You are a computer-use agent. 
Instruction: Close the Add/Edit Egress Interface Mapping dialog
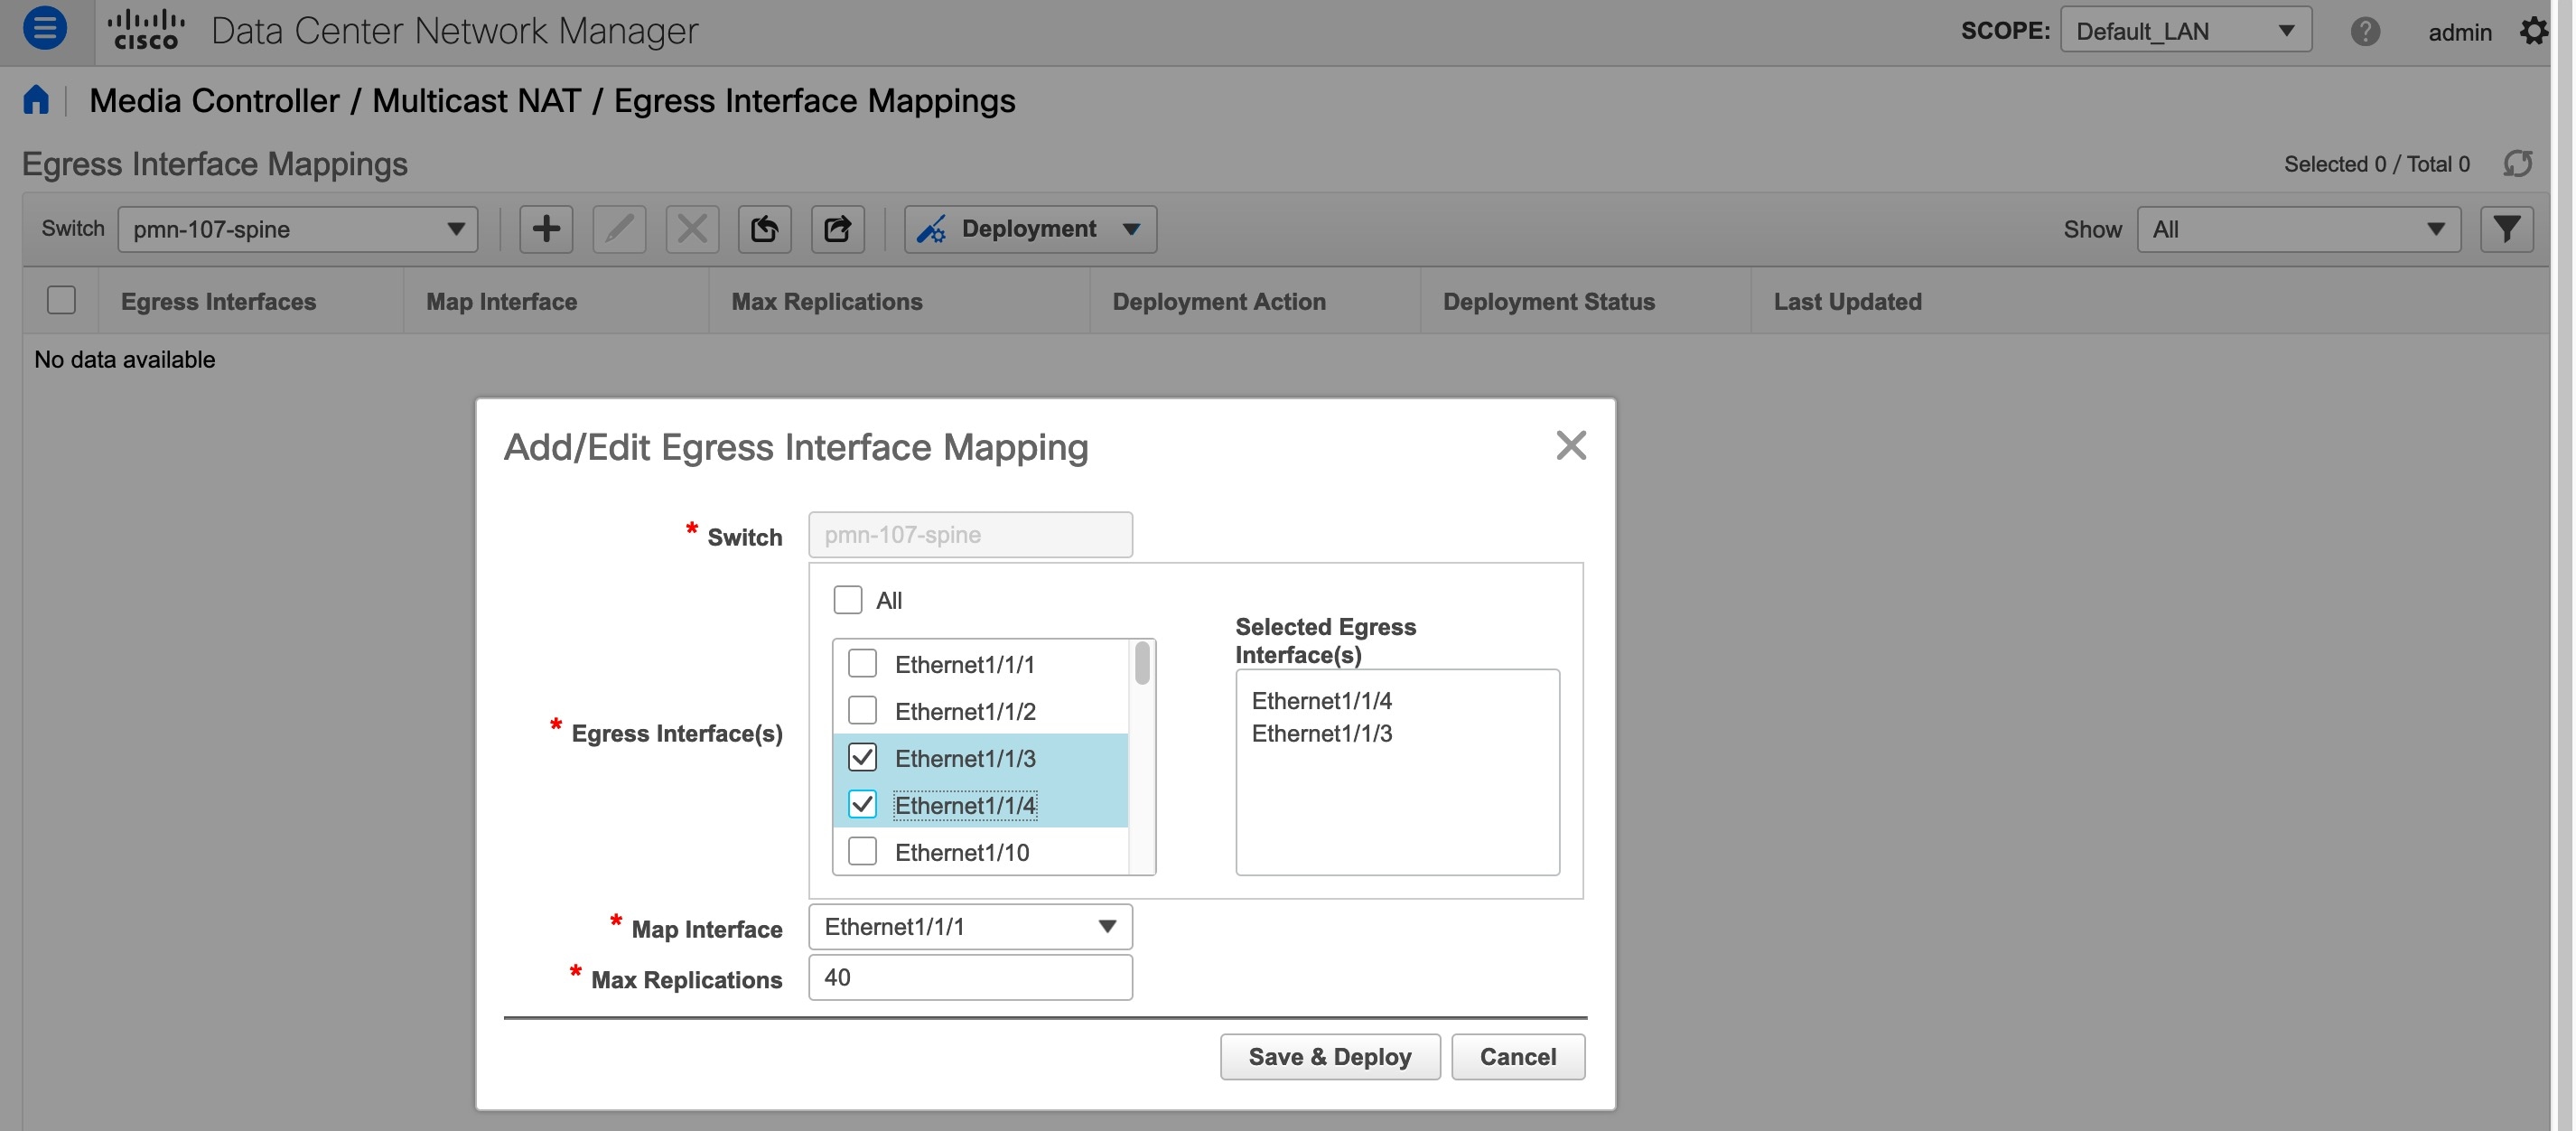(1571, 445)
